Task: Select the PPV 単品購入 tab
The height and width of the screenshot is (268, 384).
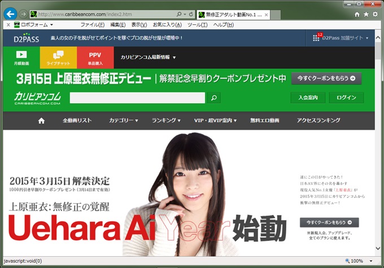Action: tap(95, 58)
